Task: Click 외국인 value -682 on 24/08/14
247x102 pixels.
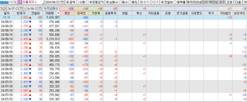Action: pos(81,39)
